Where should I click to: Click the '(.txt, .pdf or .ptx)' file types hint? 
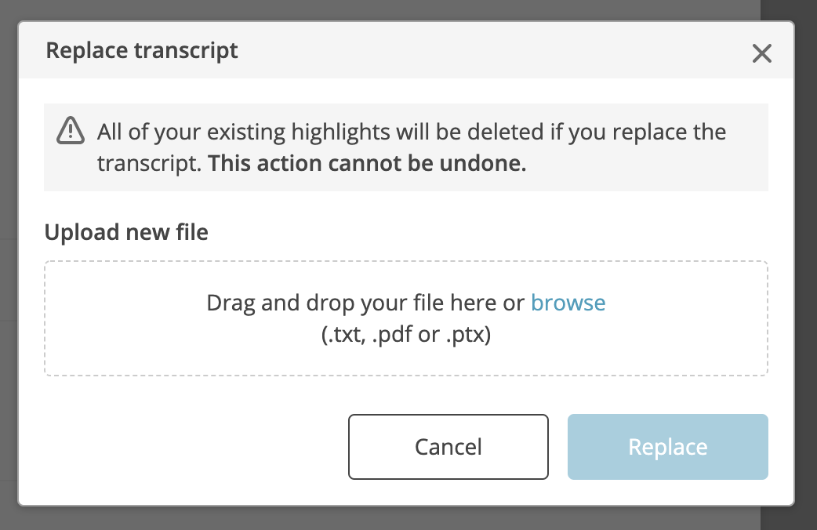pyautogui.click(x=406, y=334)
